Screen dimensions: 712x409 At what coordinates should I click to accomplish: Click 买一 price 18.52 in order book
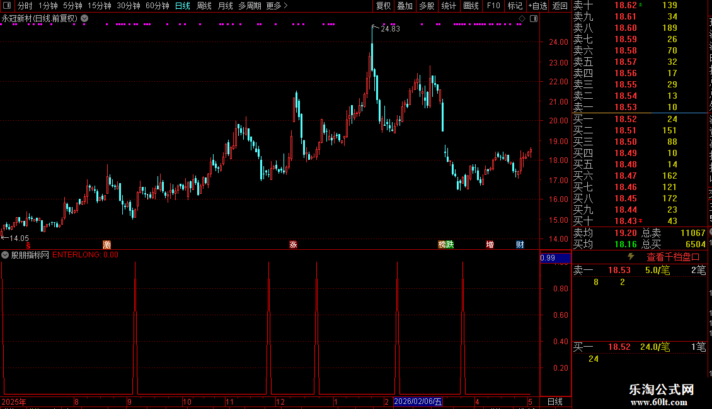click(626, 119)
